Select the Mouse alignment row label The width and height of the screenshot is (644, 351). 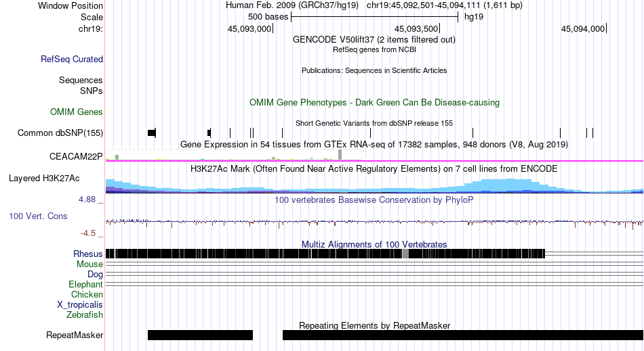[89, 264]
